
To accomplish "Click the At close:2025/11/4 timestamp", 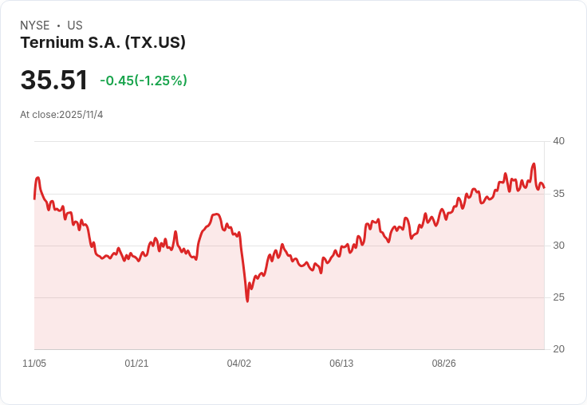I will point(61,115).
